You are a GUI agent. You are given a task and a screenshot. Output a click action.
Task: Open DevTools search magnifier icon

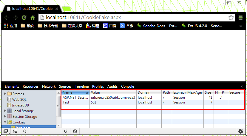click(x=24, y=131)
